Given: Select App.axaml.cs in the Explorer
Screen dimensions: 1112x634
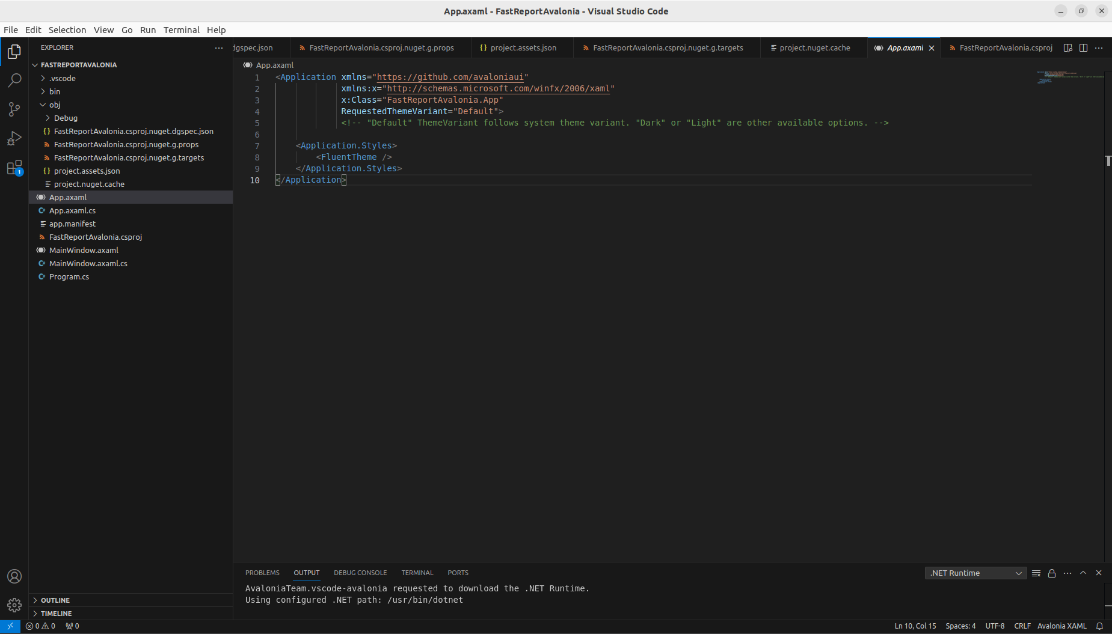Looking at the screenshot, I should pos(73,210).
